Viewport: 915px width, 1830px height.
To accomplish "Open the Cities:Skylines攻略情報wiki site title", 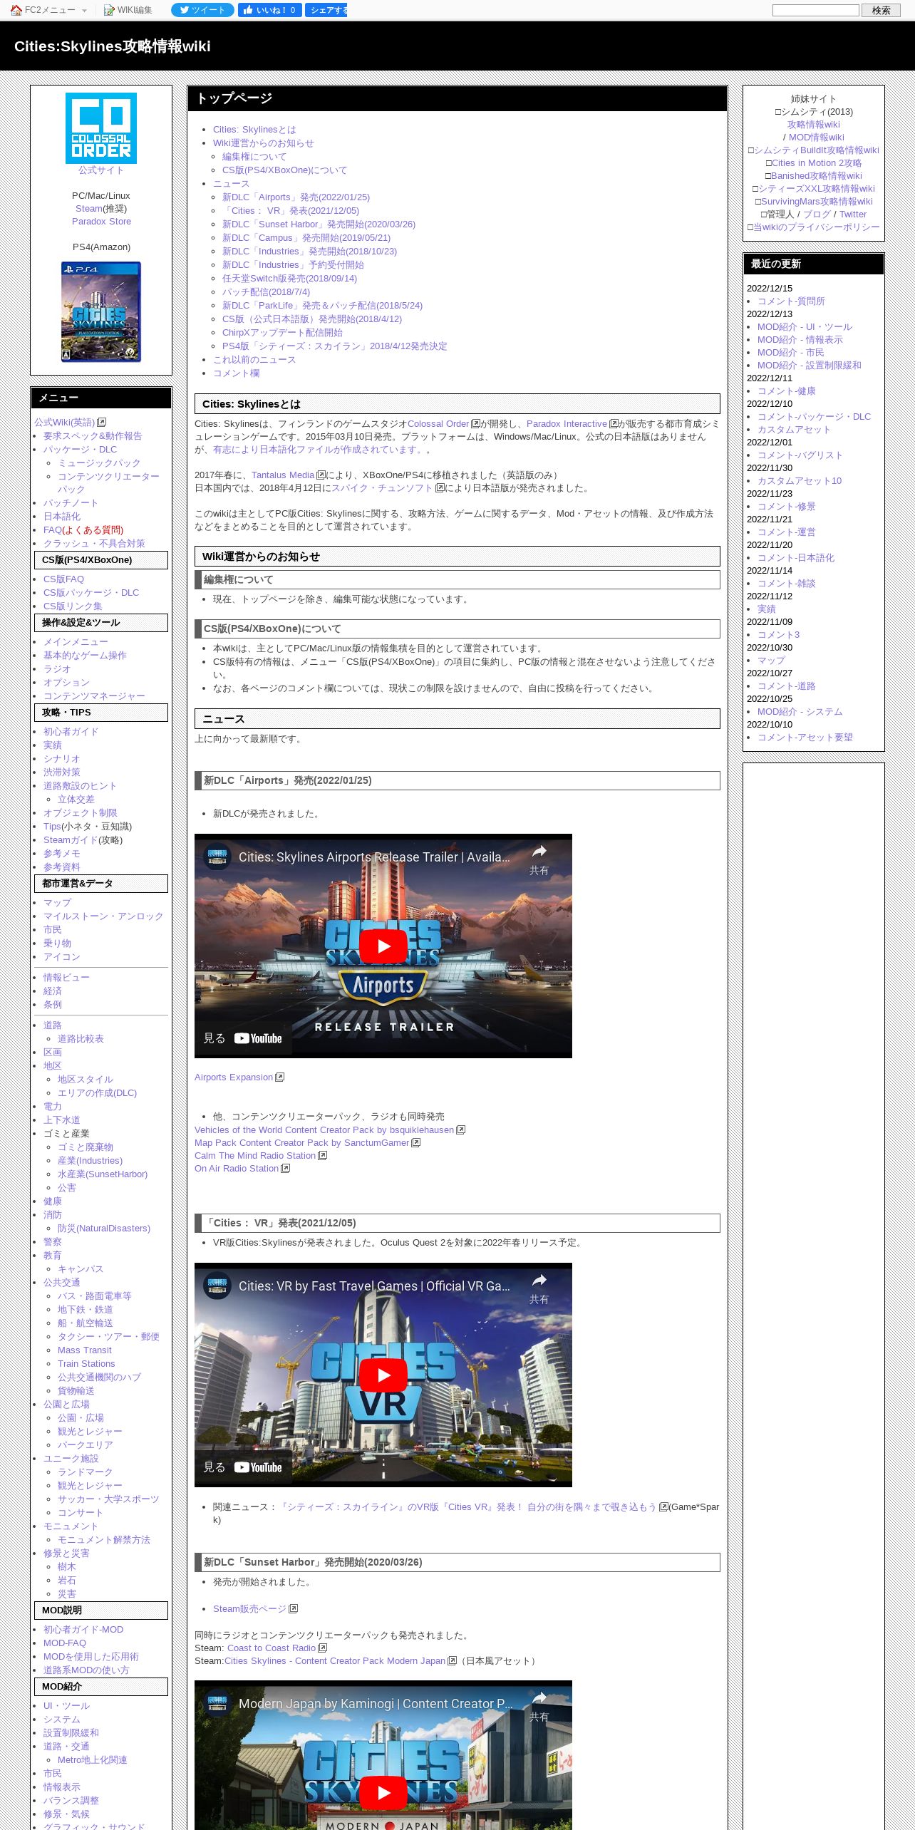I will pos(113,46).
